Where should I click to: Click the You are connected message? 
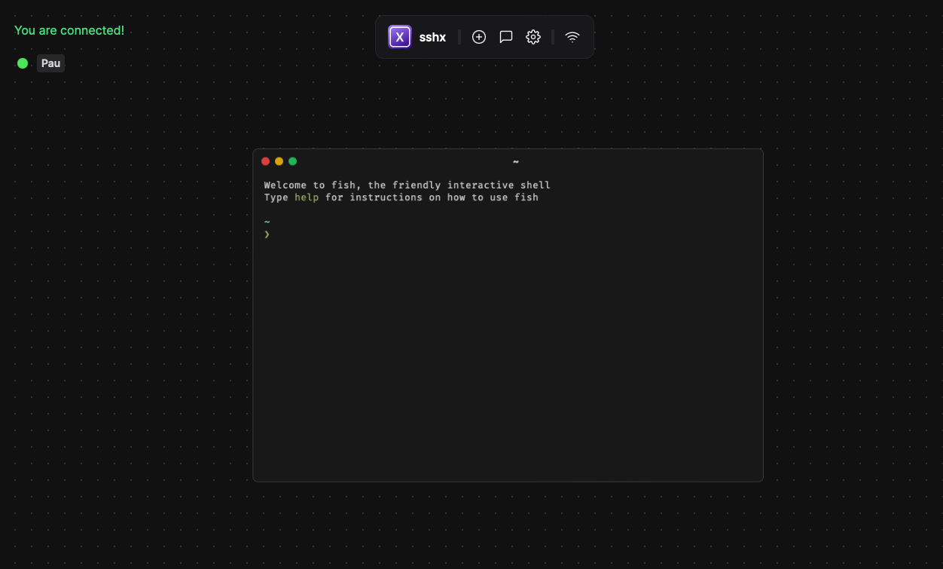coord(69,30)
